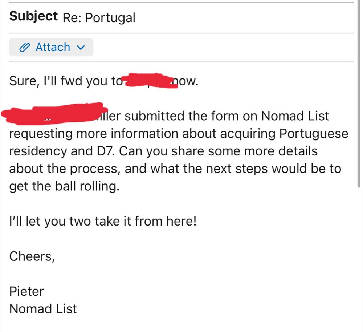Select the bold Subject label
This screenshot has height=332, width=363.
click(33, 16)
